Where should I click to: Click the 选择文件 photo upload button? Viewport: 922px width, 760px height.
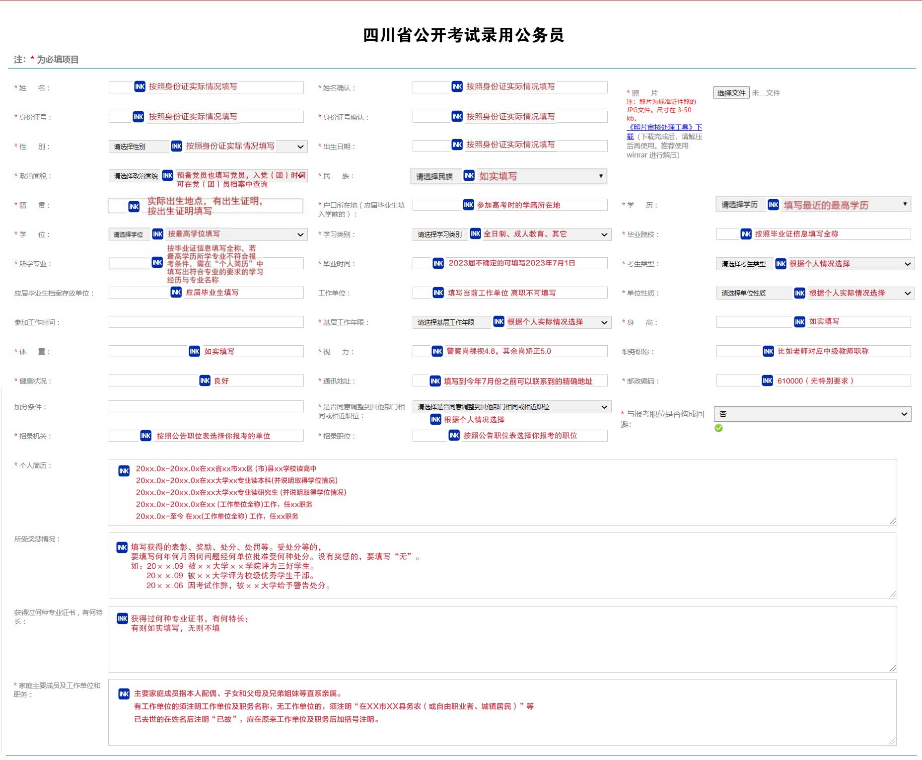(x=731, y=93)
